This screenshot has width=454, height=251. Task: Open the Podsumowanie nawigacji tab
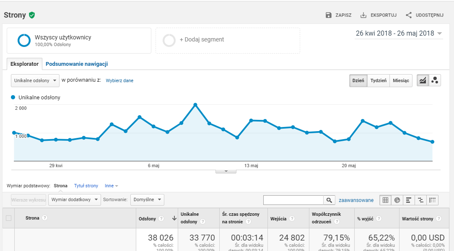77,64
